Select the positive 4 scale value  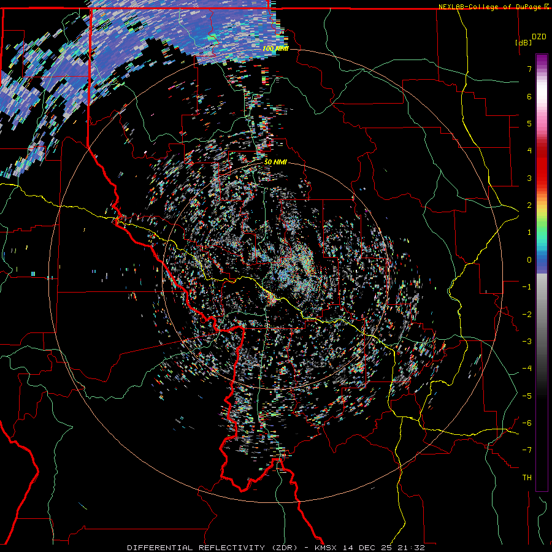click(529, 150)
